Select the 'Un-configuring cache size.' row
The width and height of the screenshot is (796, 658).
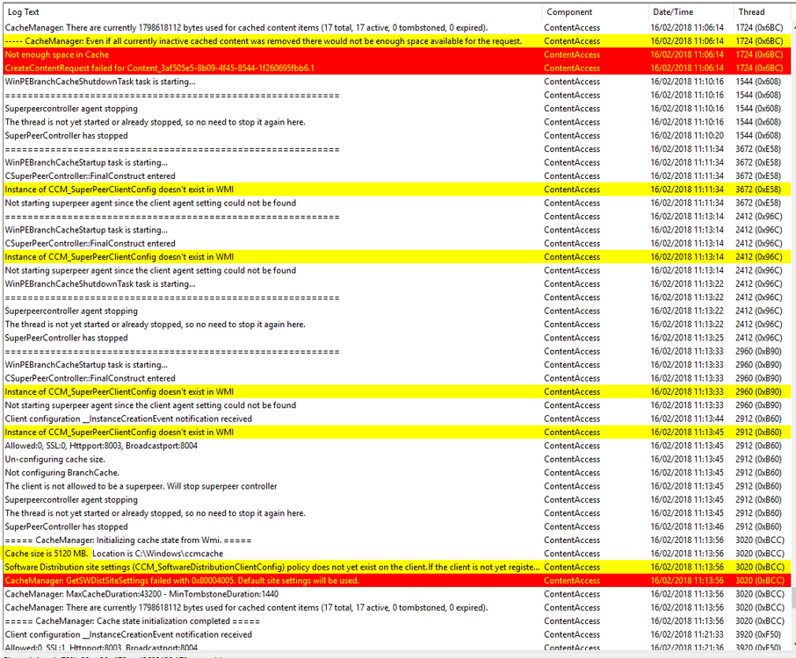pos(397,459)
